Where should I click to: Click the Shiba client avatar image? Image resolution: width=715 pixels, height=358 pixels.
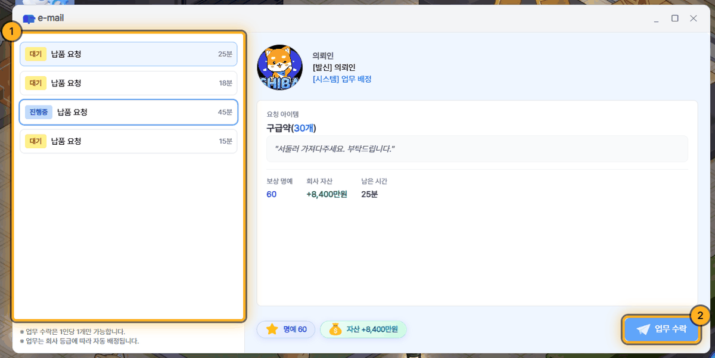tap(279, 67)
